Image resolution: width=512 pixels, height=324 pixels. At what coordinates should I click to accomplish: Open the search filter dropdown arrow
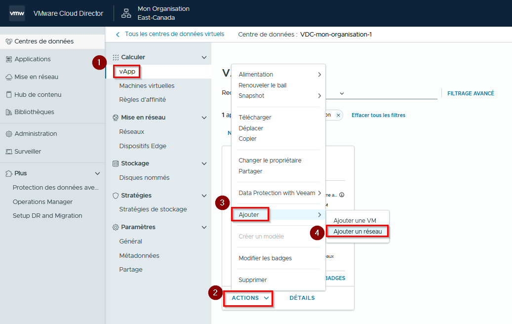[342, 93]
